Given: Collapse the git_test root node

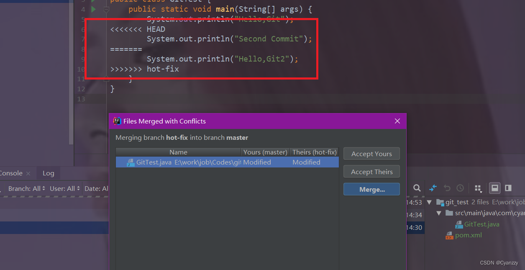Looking at the screenshot, I should (429, 202).
